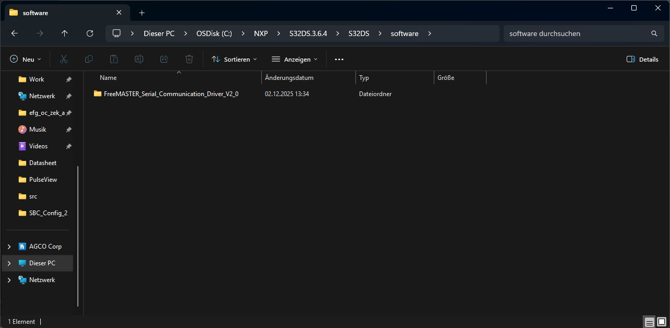This screenshot has height=328, width=670.
Task: Open the pinned Work folder in sidebar
Action: click(x=37, y=79)
